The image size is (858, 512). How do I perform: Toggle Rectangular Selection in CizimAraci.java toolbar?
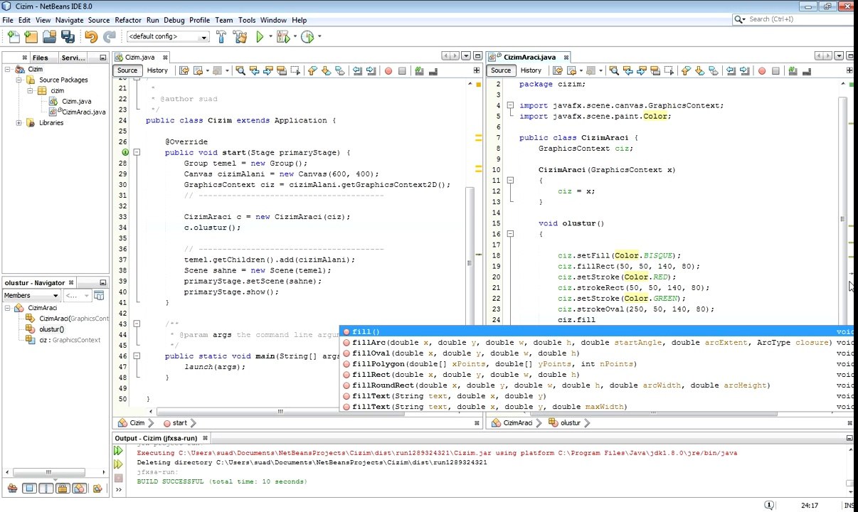click(x=669, y=70)
